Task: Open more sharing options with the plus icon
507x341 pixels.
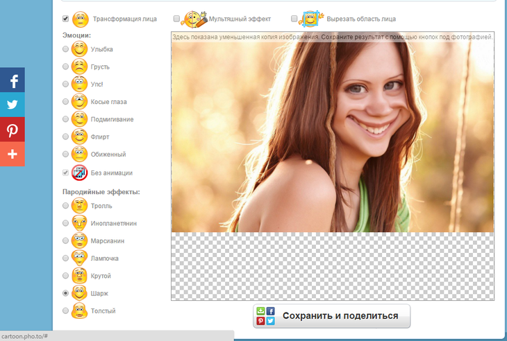Action: point(13,154)
